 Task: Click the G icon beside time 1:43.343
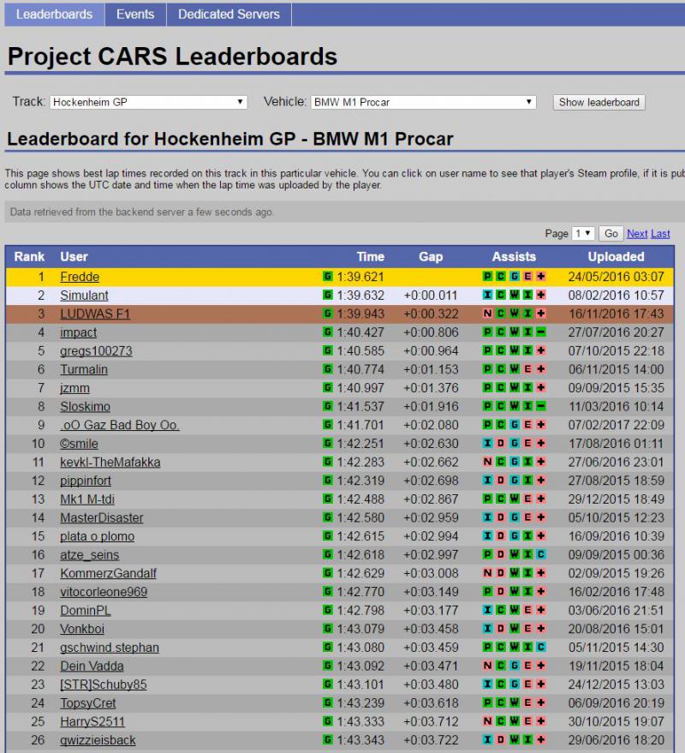pyautogui.click(x=328, y=739)
